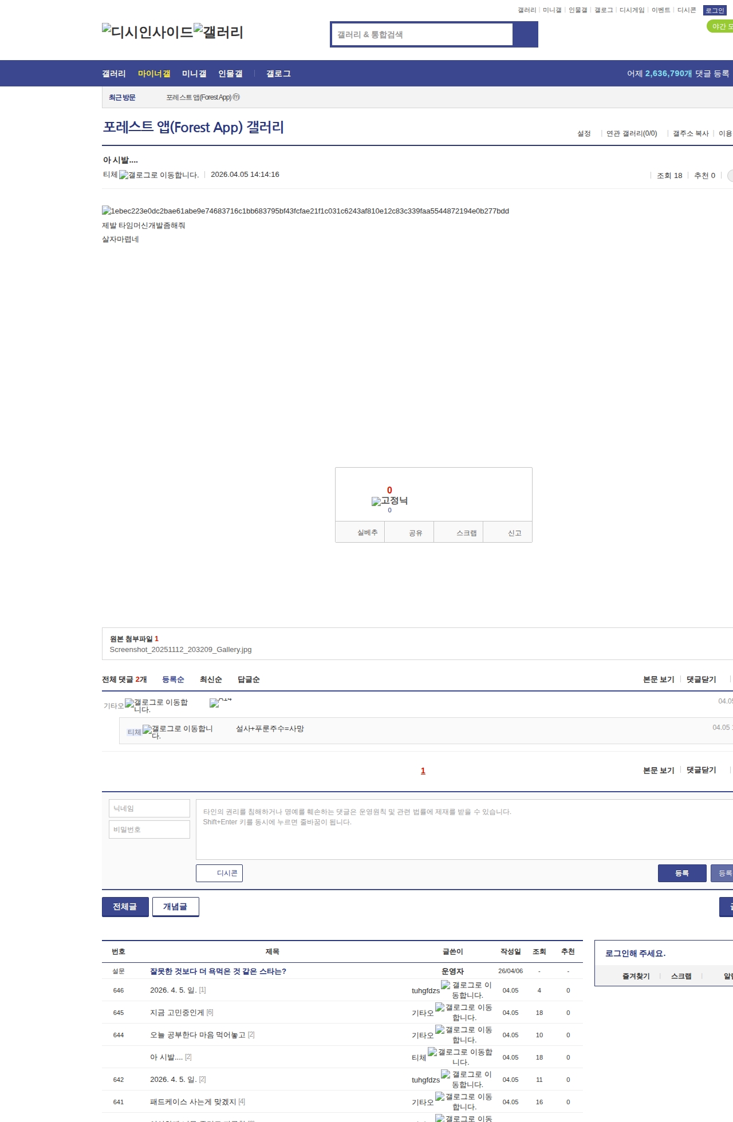The height and width of the screenshot is (1122, 733).
Task: Switch to the 개념글 list
Action: click(x=176, y=907)
